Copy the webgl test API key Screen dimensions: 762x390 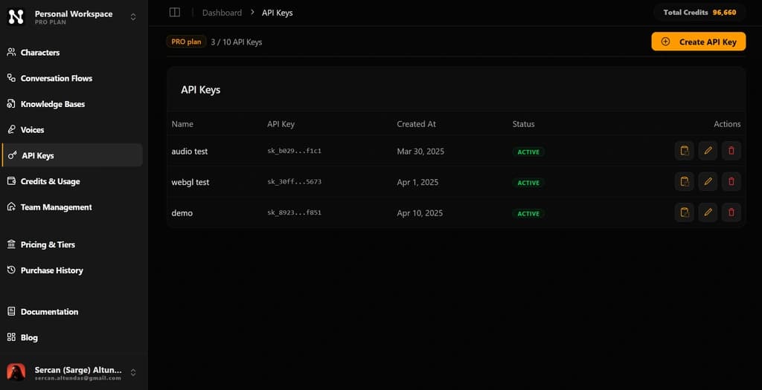point(685,181)
